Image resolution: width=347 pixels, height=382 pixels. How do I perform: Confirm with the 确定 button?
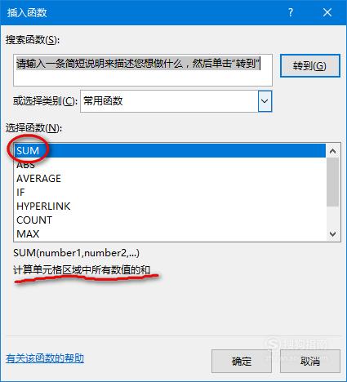pos(242,361)
